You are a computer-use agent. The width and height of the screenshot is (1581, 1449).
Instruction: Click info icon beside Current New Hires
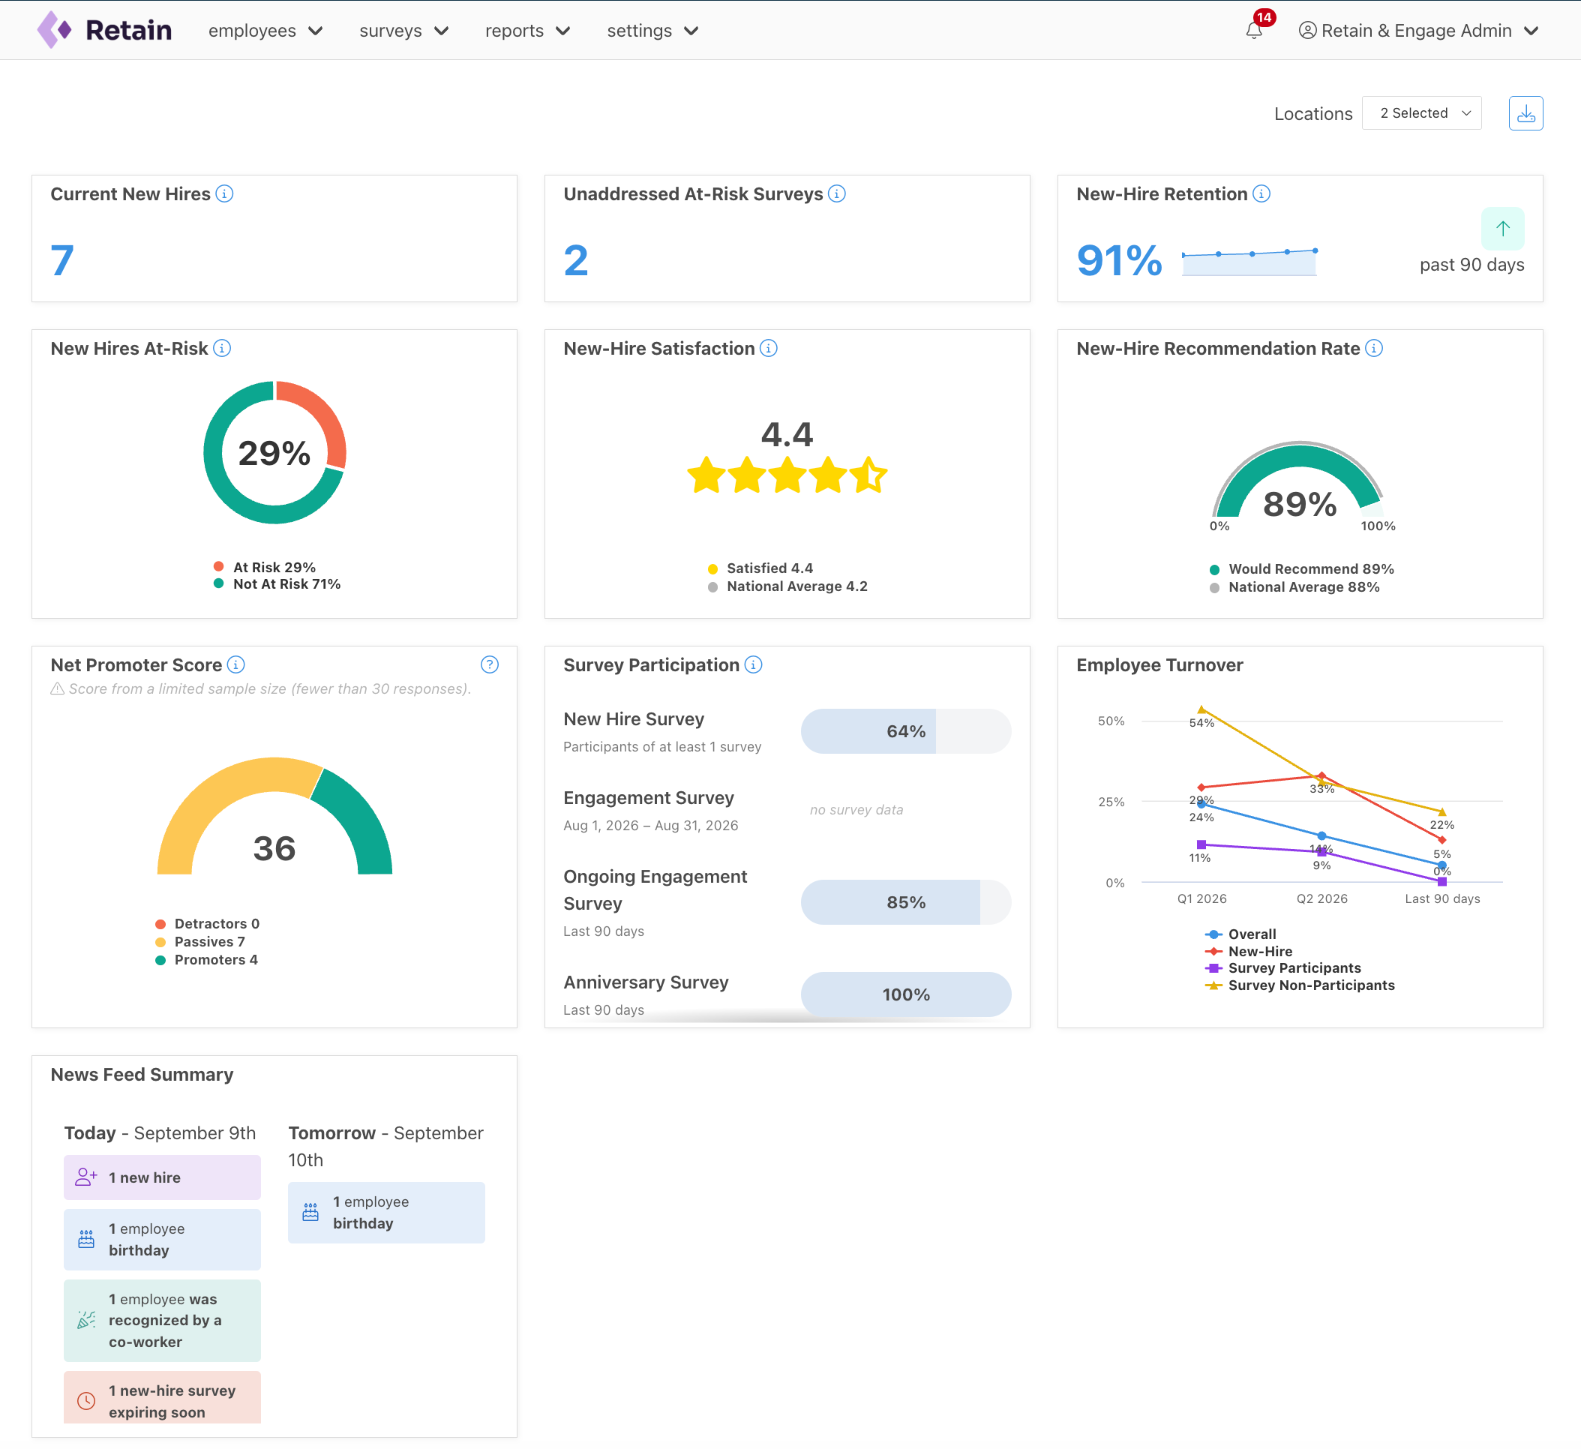[224, 193]
